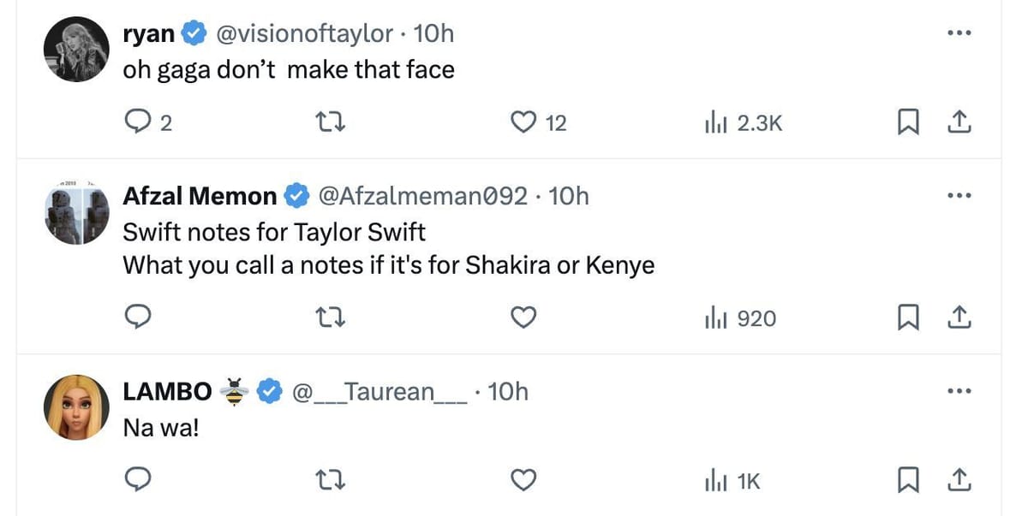
Task: Open @Afzalmeman092 profile handle
Action: (422, 196)
